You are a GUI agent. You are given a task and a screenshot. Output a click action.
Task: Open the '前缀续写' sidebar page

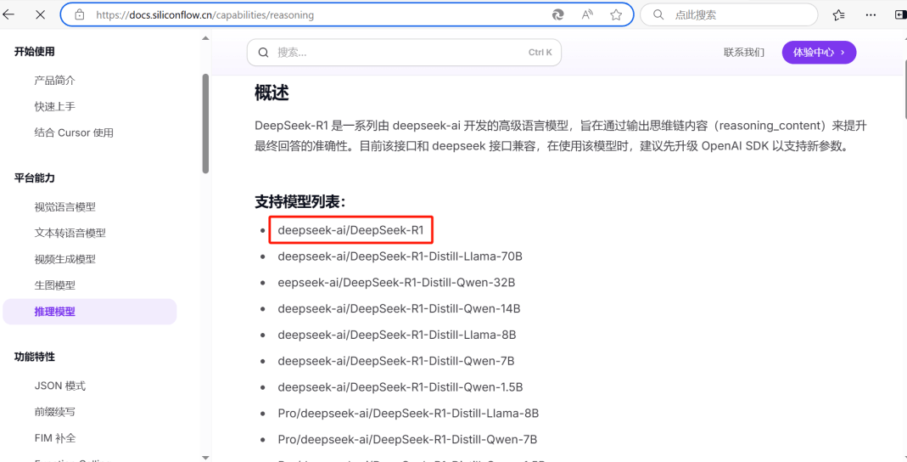tap(54, 412)
